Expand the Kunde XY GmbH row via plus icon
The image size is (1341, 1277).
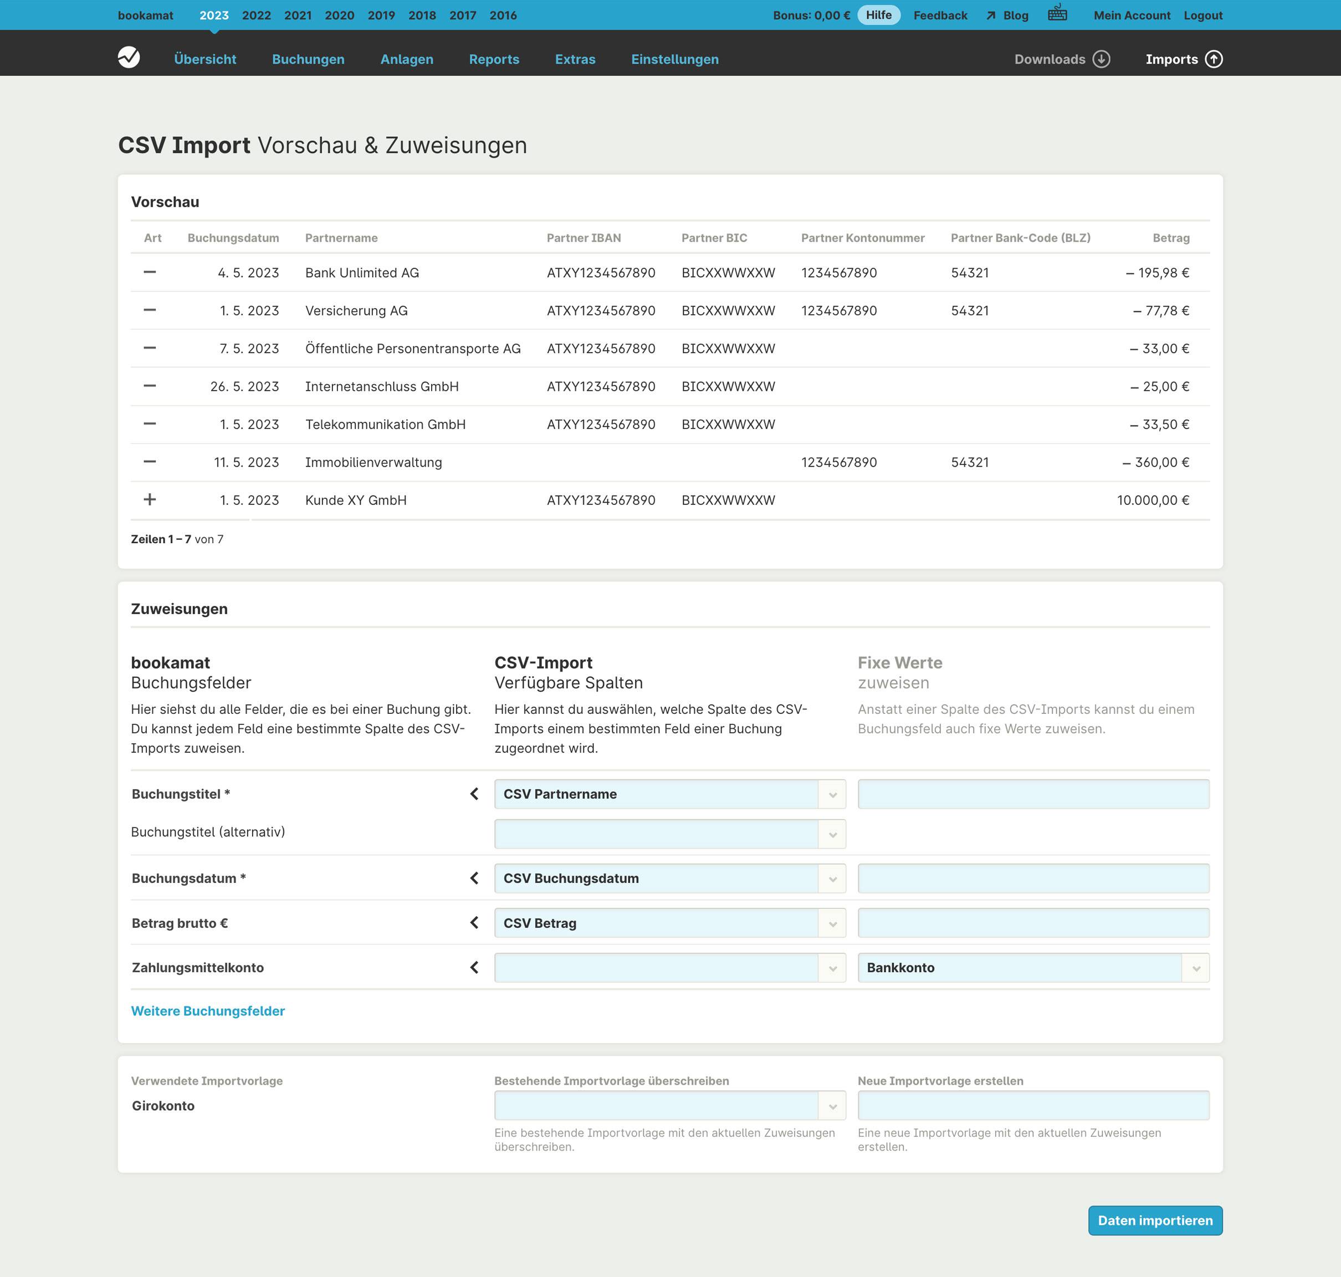click(x=150, y=499)
